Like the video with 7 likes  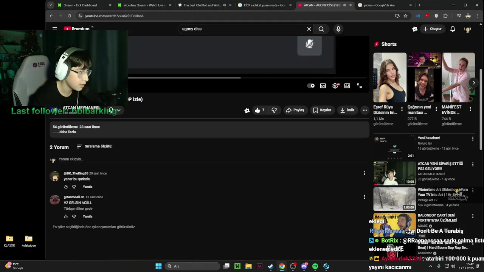pos(259,110)
